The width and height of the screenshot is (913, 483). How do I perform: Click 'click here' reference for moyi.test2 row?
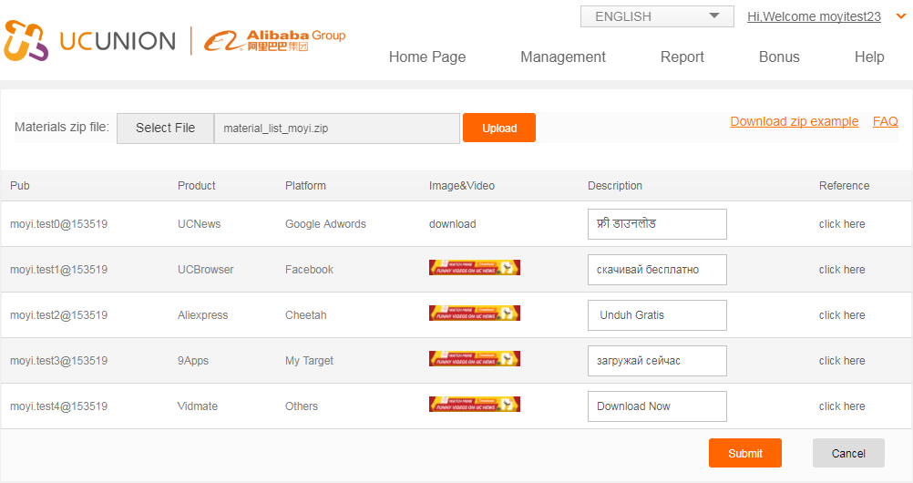[842, 314]
